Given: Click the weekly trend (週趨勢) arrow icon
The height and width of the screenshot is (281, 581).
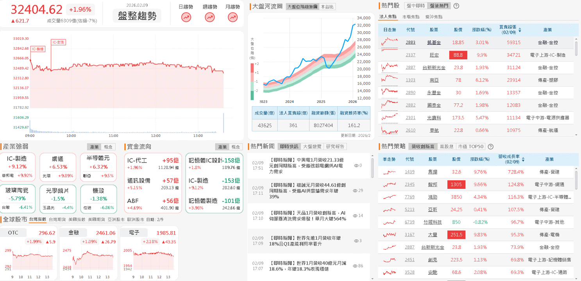Looking at the screenshot, I should 210,17.
